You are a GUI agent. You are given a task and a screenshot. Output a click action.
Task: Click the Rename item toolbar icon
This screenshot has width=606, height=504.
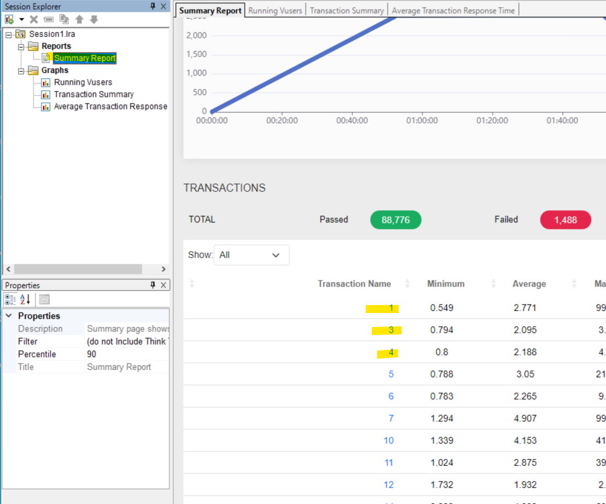coord(49,19)
